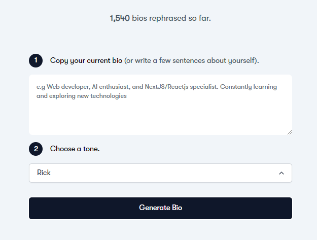This screenshot has height=240, width=317.
Task: Click the Generate Bio button's left edge
Action: pos(32,208)
